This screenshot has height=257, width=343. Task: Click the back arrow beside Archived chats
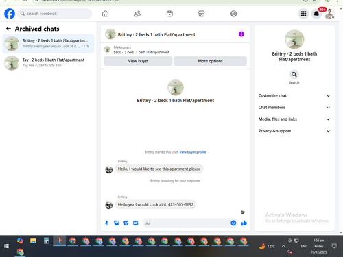pyautogui.click(x=8, y=29)
